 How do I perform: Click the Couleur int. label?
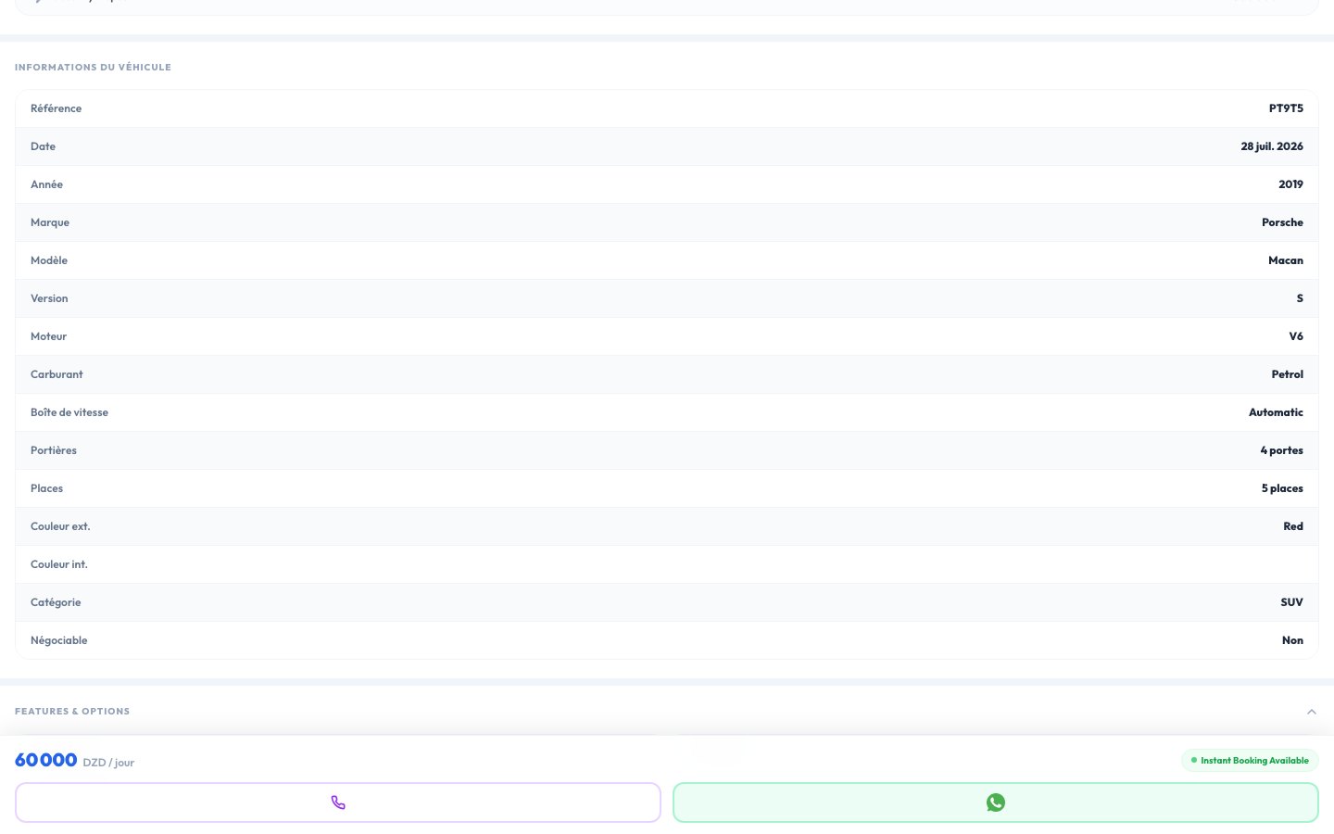pyautogui.click(x=59, y=564)
